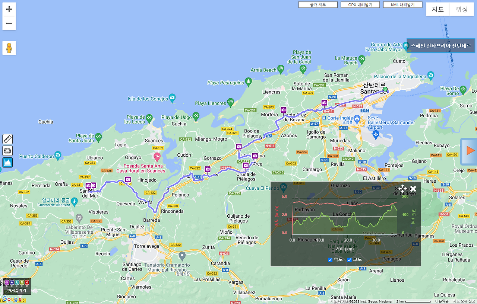The height and width of the screenshot is (304, 477).
Task: Select the Playa de Santa Justa pin
Action: [x=98, y=137]
